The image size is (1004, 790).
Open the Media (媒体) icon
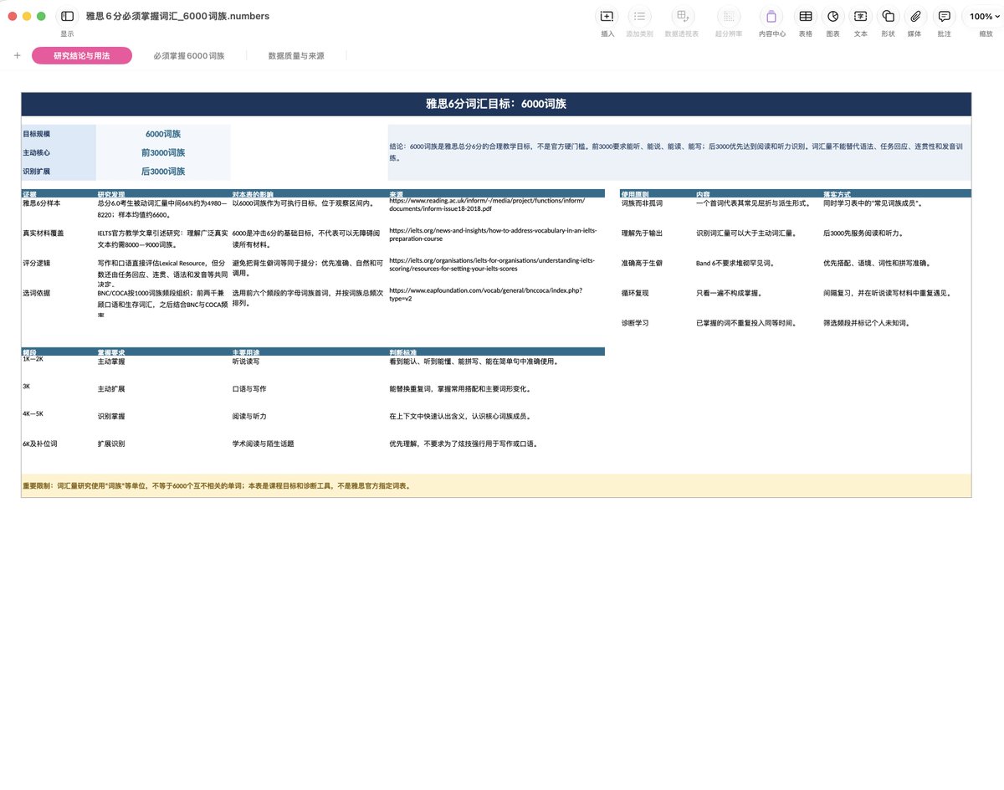(915, 17)
